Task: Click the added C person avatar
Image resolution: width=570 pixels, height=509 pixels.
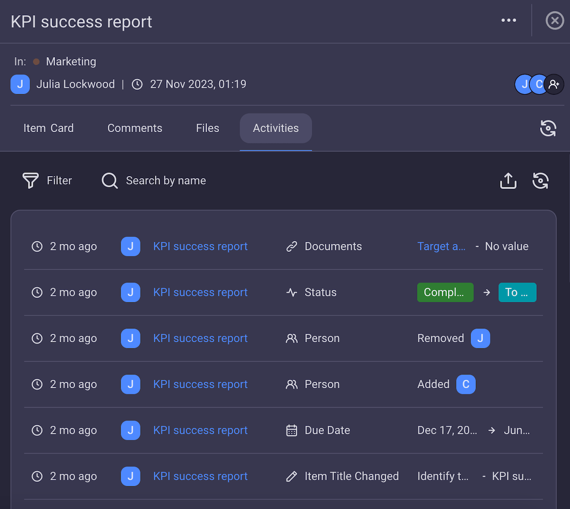Action: (x=465, y=384)
